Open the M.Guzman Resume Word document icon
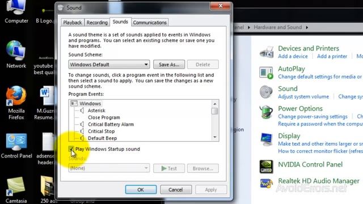This screenshot has width=363, height=204. (x=47, y=96)
